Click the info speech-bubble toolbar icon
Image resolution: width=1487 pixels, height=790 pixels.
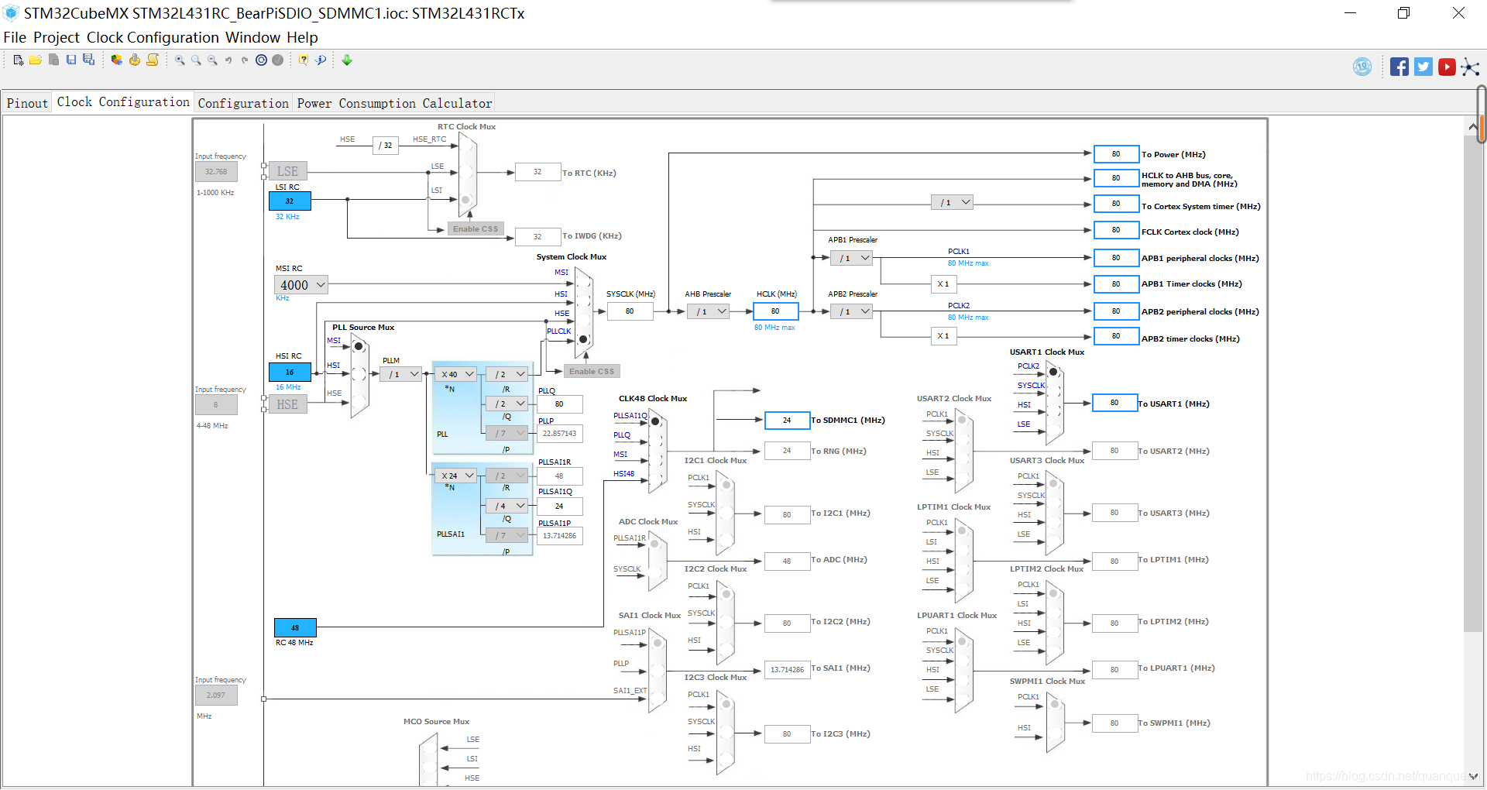click(321, 60)
